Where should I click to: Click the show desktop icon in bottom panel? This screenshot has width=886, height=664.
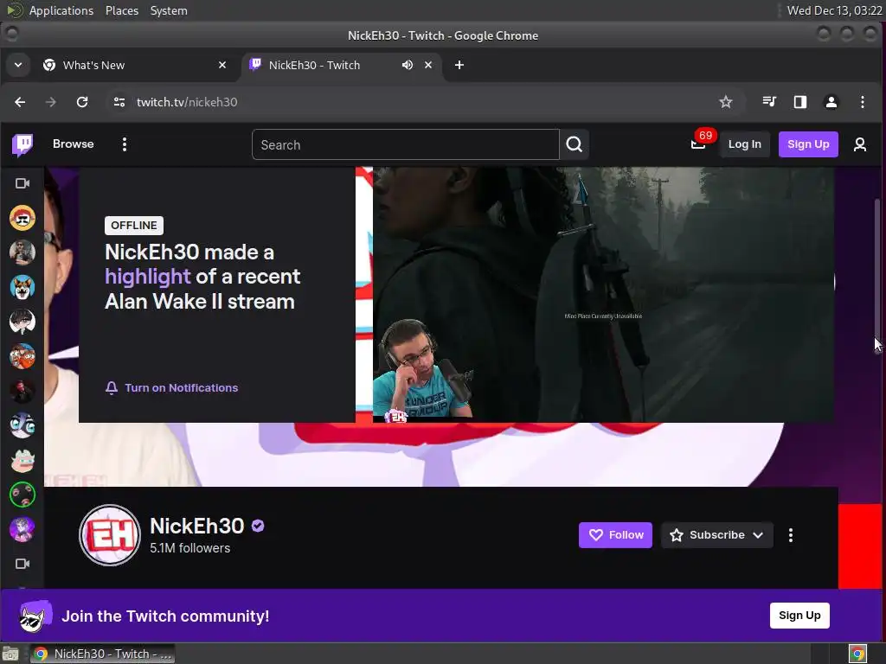tap(10, 654)
